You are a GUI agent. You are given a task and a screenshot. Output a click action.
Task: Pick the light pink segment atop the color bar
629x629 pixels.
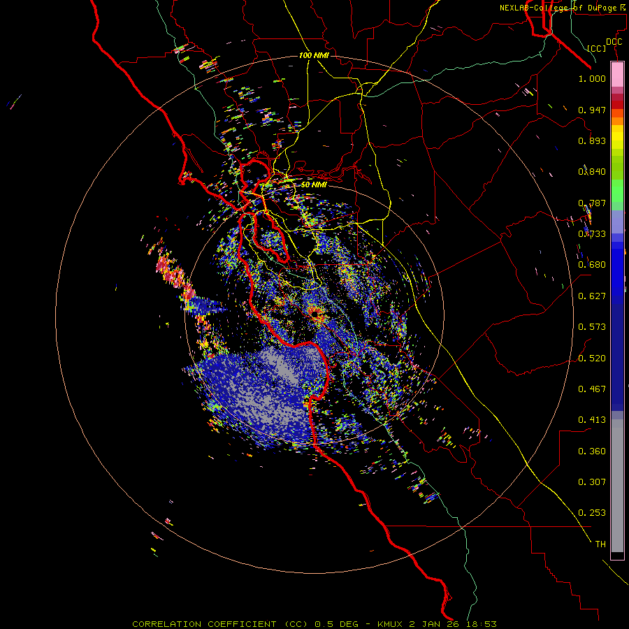617,74
